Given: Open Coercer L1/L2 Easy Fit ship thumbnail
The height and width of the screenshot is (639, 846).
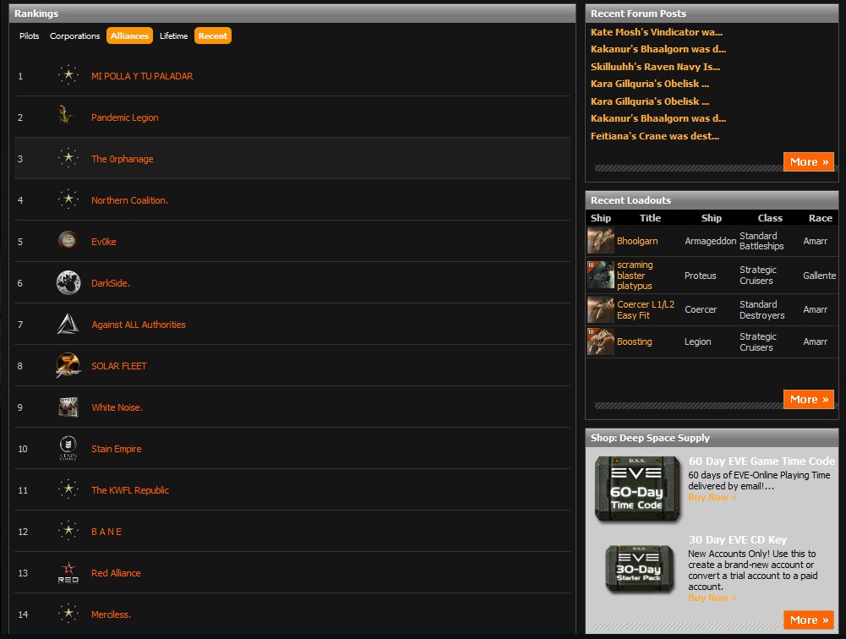Looking at the screenshot, I should pyautogui.click(x=601, y=309).
